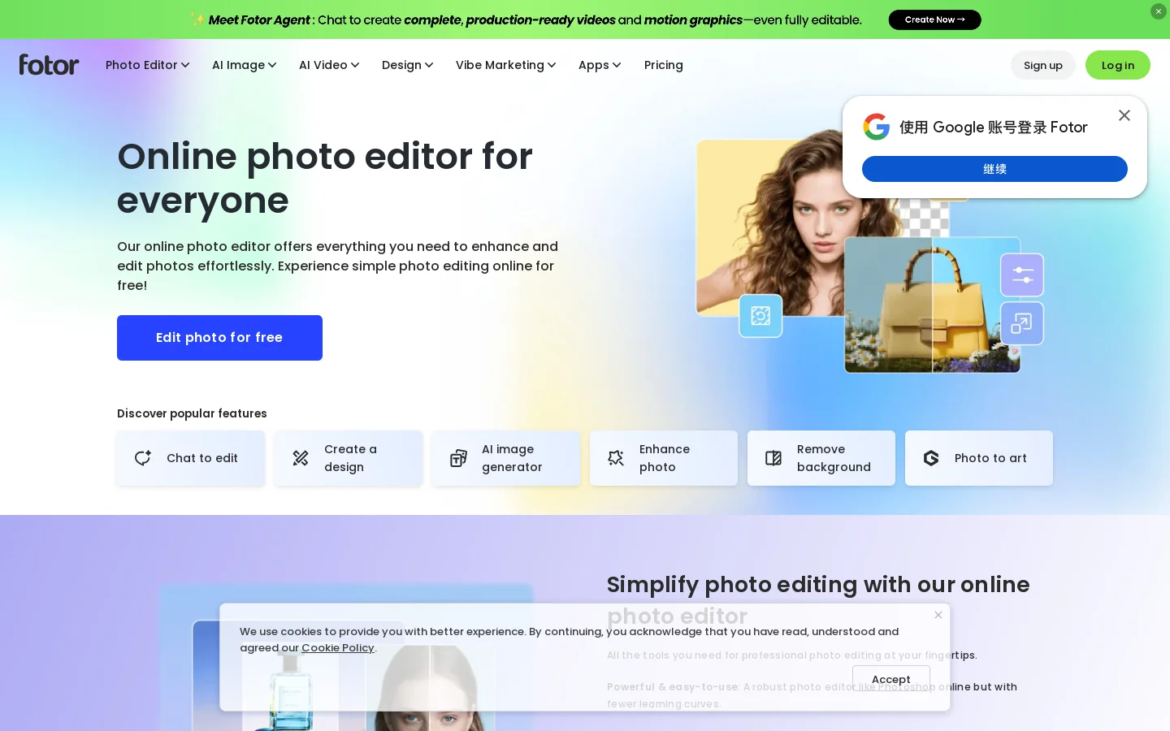Image resolution: width=1170 pixels, height=731 pixels.
Task: Click the Google G logo
Action: click(877, 127)
